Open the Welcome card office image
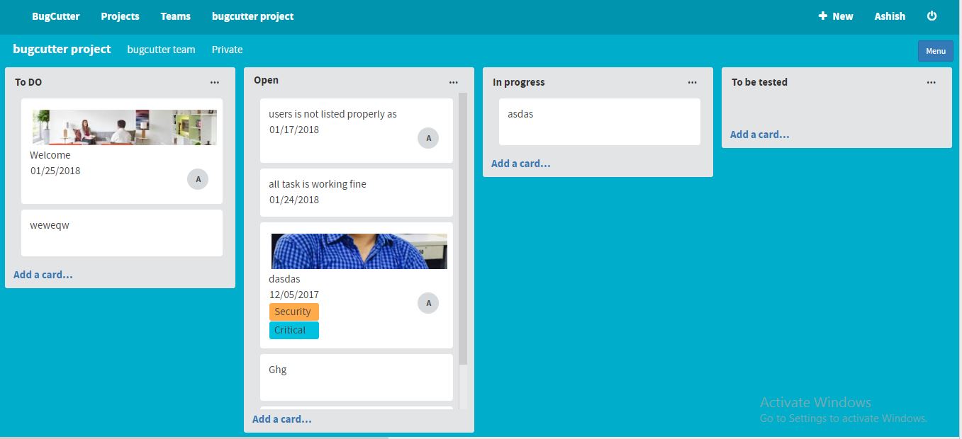Image resolution: width=962 pixels, height=439 pixels. pyautogui.click(x=125, y=127)
